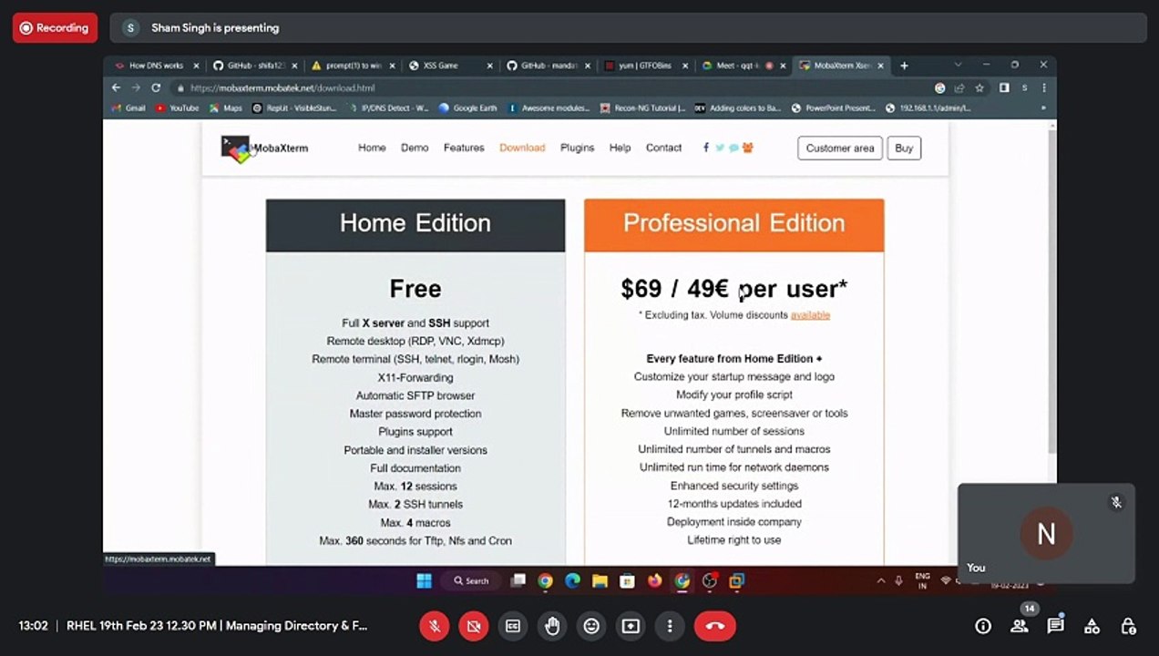Leave the call with red hang-up button
Screen dimensions: 1159x656
tap(715, 626)
